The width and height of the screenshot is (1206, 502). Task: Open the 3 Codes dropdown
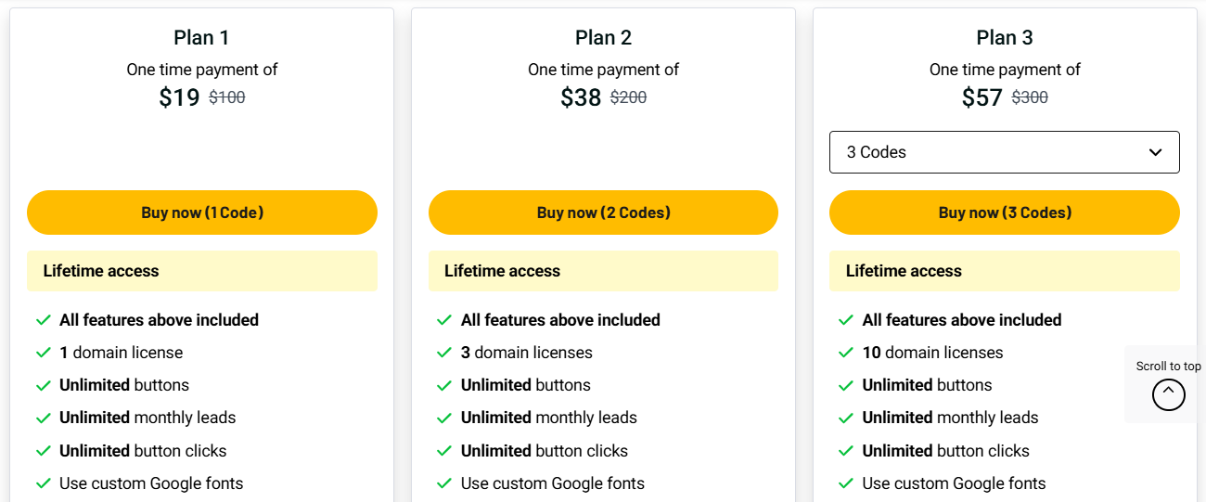click(x=1004, y=152)
